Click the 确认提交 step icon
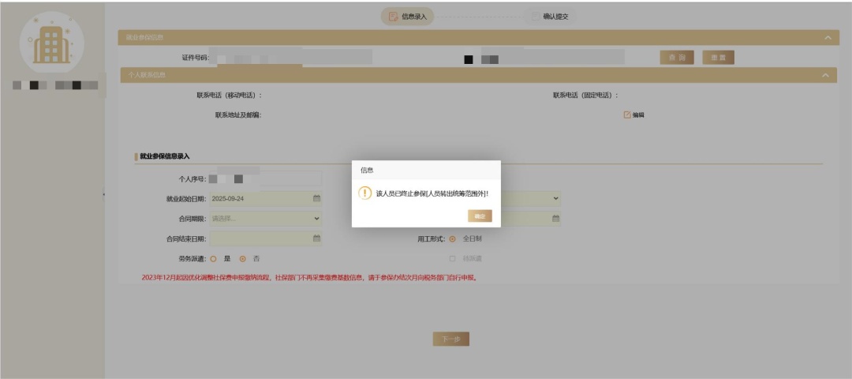 coord(535,17)
